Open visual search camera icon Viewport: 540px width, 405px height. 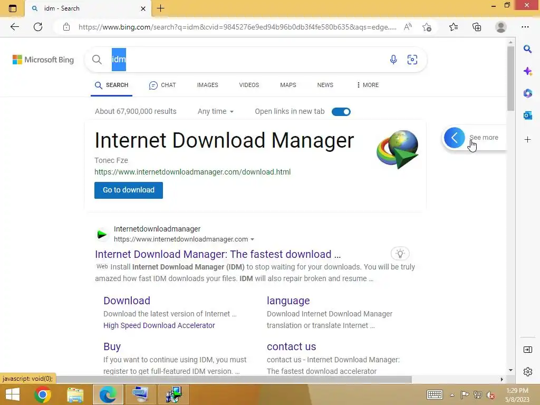tap(412, 60)
